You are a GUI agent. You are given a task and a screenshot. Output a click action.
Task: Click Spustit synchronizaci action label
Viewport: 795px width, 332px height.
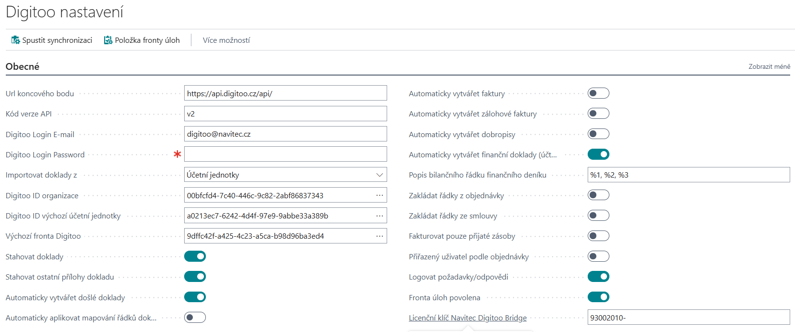point(57,40)
